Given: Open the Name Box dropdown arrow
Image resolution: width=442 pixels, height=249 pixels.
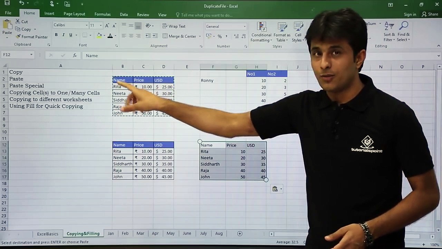Looking at the screenshot, I should pyautogui.click(x=31, y=55).
